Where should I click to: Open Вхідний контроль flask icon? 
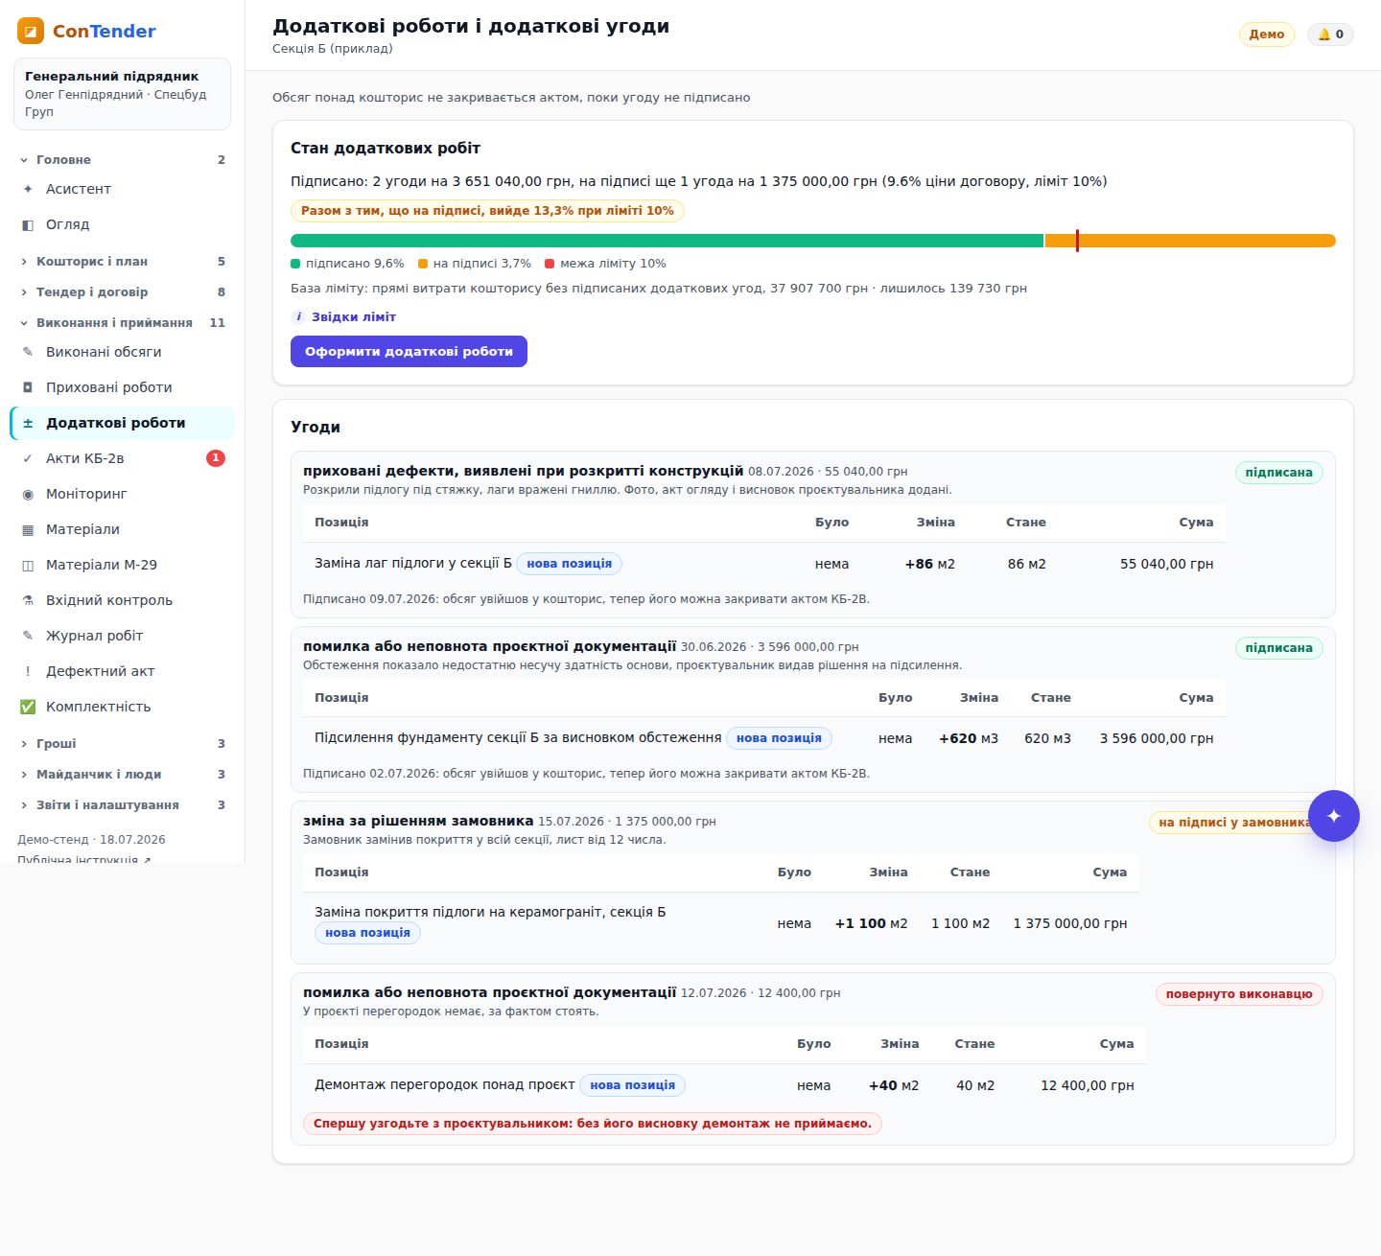[x=28, y=600]
